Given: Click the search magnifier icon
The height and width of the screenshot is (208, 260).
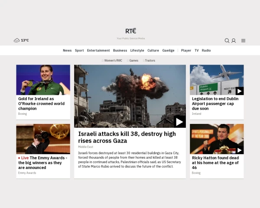Looking at the screenshot, I should (227, 41).
